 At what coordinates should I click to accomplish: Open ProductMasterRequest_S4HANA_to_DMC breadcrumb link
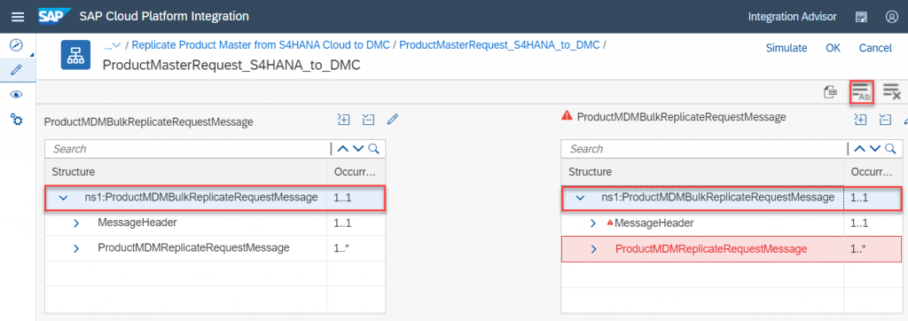click(x=499, y=45)
